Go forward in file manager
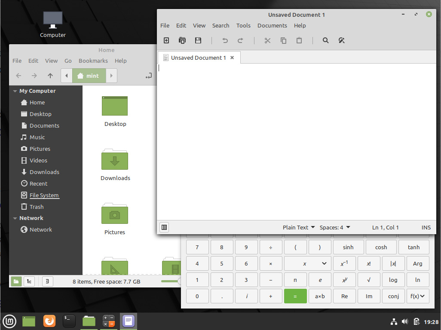441x330 pixels. click(34, 76)
